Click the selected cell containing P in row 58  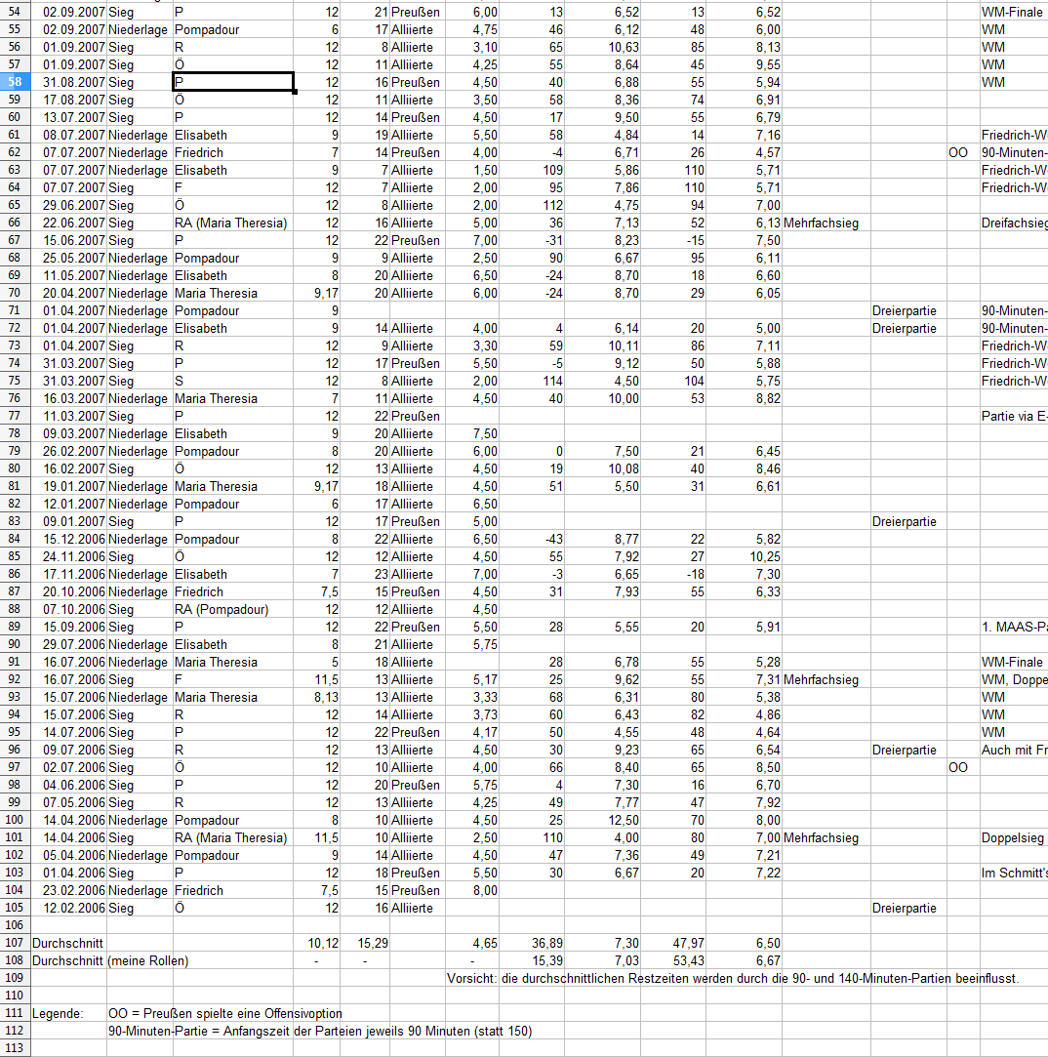tap(233, 82)
